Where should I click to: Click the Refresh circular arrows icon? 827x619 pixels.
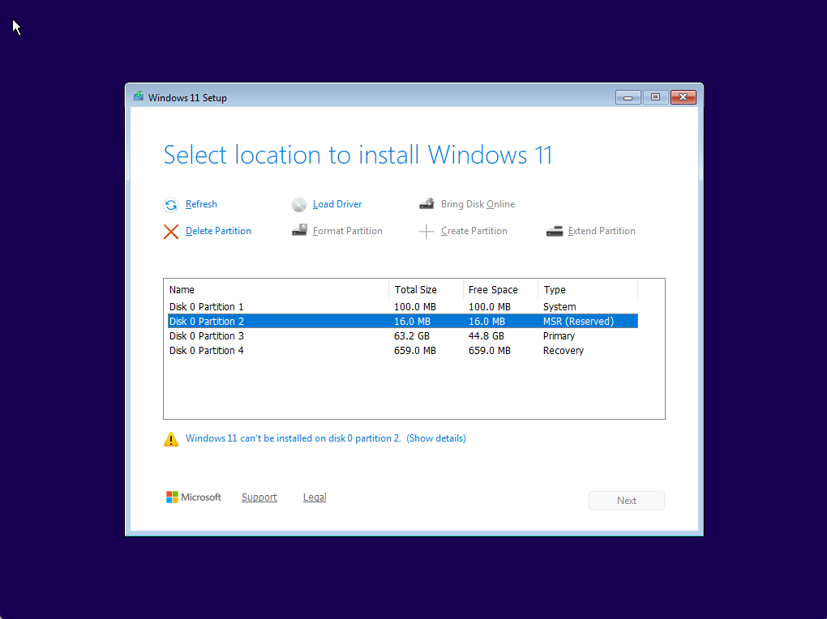pos(171,204)
